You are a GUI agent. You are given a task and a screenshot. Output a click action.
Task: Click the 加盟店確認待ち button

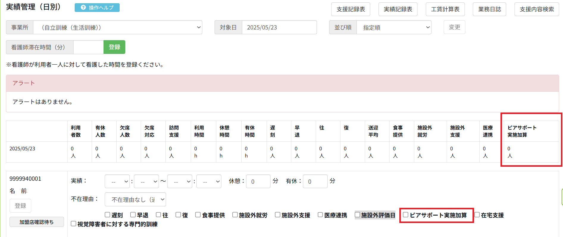[x=37, y=222]
